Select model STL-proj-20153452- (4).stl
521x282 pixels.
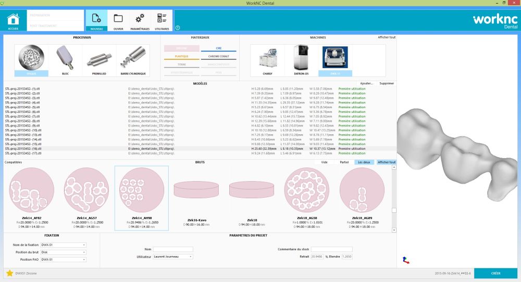[200, 102]
